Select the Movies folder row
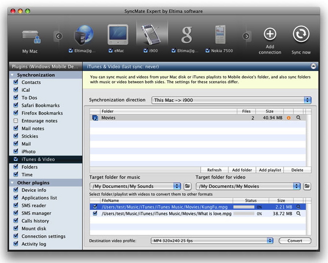Viewport: 328px width, 263px height. 198,118
